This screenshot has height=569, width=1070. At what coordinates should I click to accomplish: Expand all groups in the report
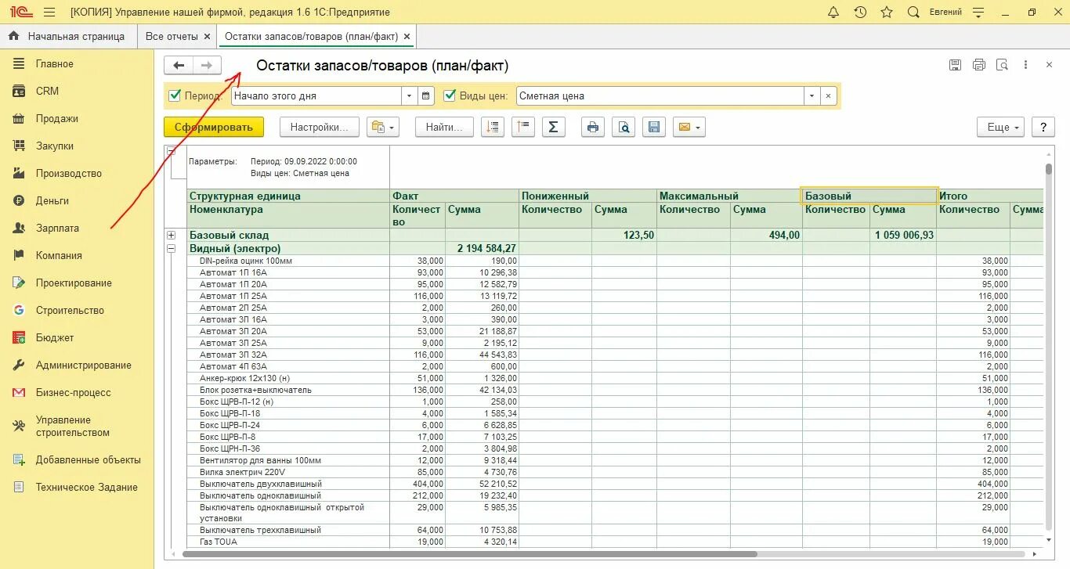coord(493,127)
